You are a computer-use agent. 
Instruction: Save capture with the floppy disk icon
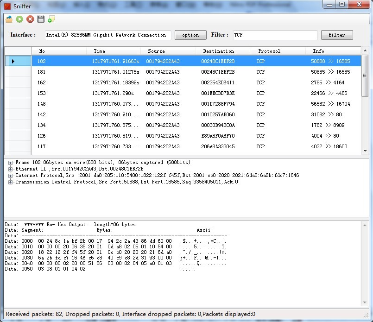[41, 19]
